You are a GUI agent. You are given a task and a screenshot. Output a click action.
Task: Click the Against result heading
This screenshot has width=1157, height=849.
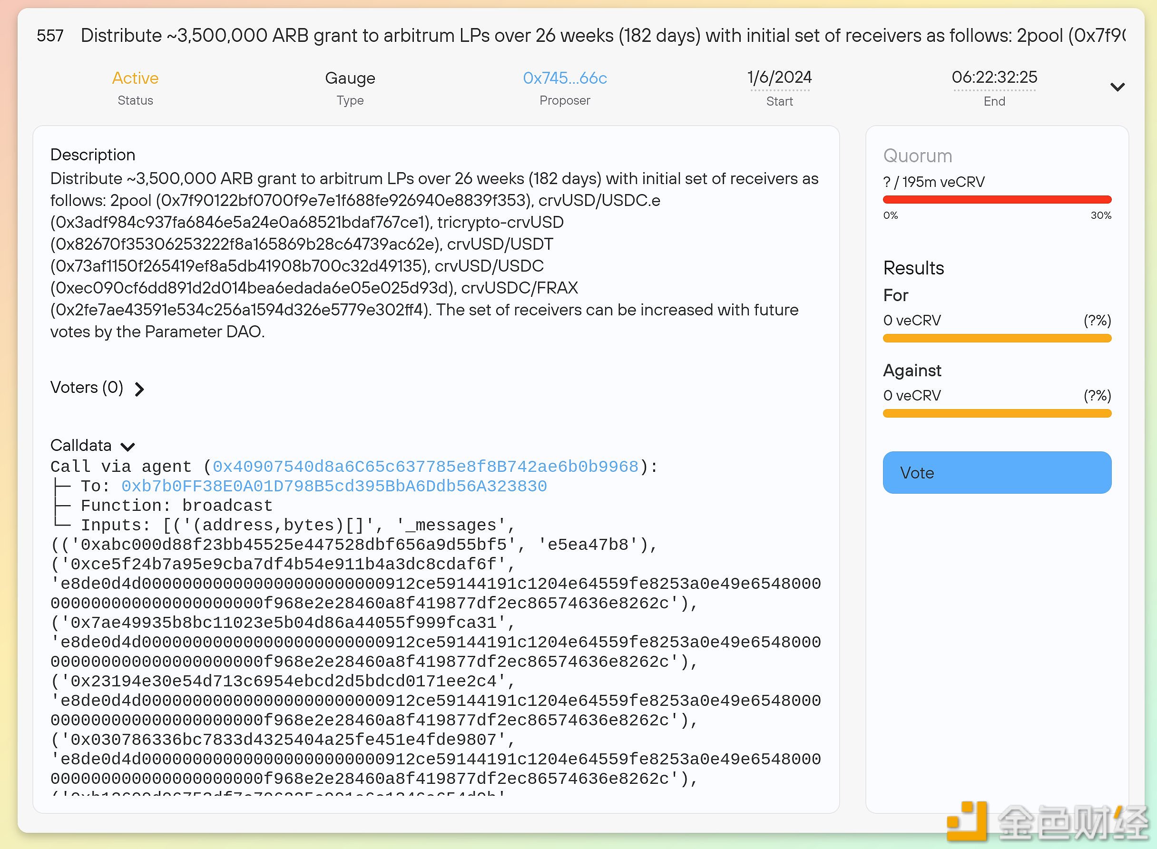(x=912, y=371)
